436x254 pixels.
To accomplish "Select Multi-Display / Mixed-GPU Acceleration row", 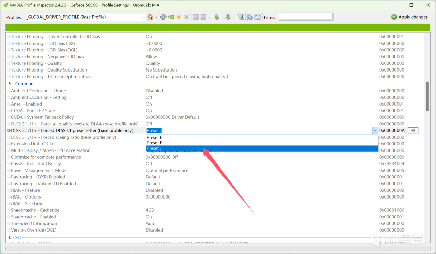I will coord(51,150).
